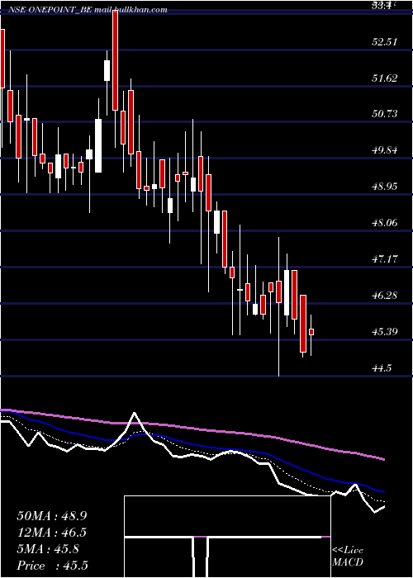Click the 50MA : 48.9 readout
Screen dimensions: 413x578
pyautogui.click(x=52, y=516)
